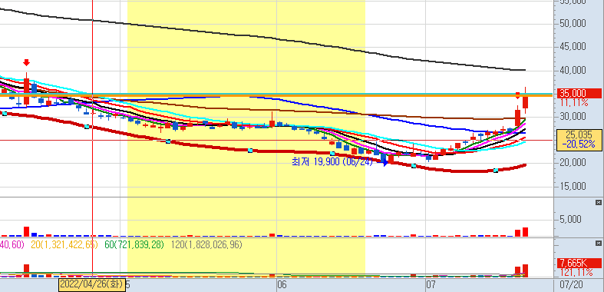The width and height of the screenshot is (604, 292).
Task: Click the red down-arrow marker above the April candle
Action: 26,62
